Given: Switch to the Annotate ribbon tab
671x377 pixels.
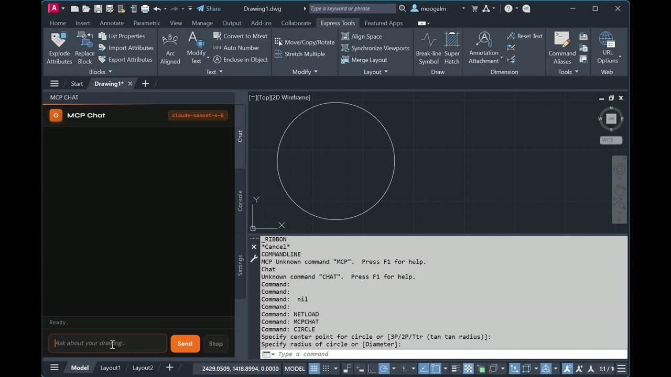Looking at the screenshot, I should (x=112, y=23).
